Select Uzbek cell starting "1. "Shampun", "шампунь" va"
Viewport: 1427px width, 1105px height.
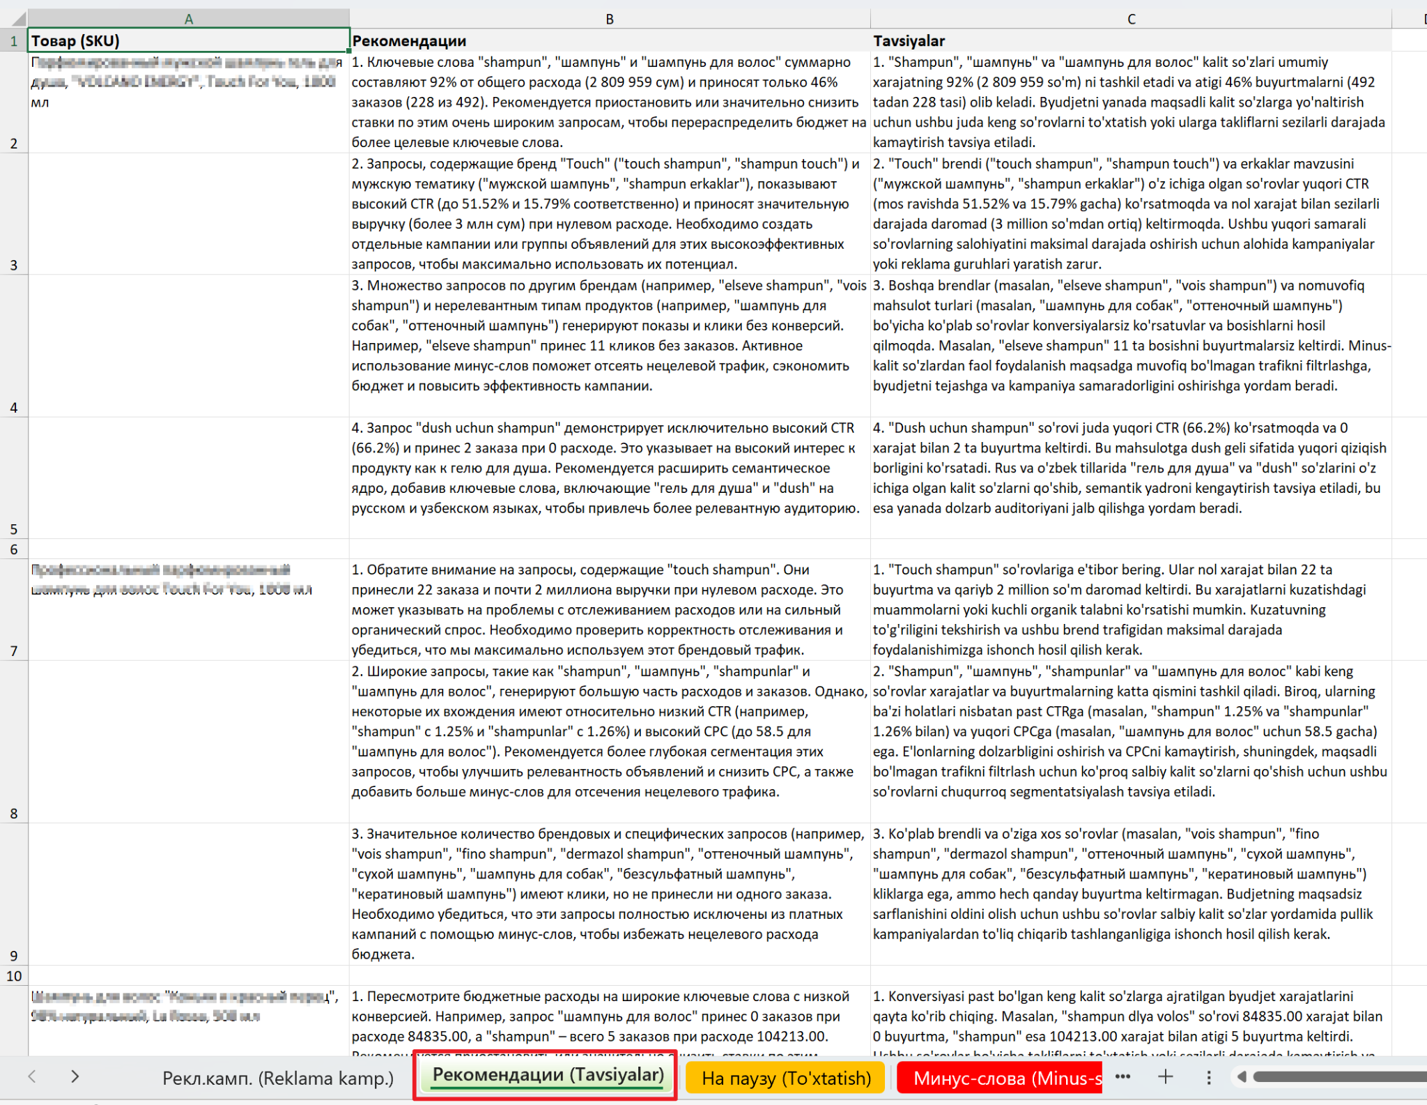point(1131,102)
